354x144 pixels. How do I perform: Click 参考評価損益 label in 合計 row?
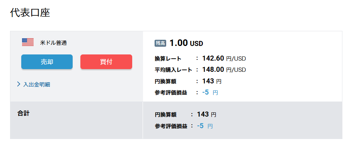coord(171,126)
